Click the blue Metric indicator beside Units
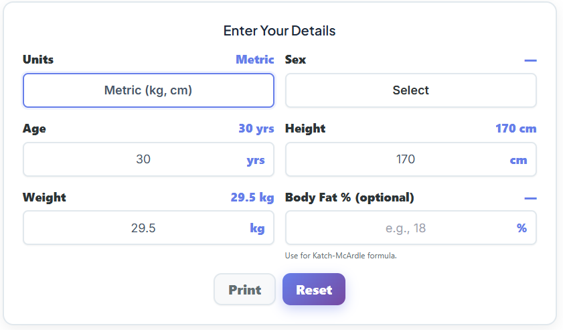The height and width of the screenshot is (330, 563). pyautogui.click(x=254, y=60)
